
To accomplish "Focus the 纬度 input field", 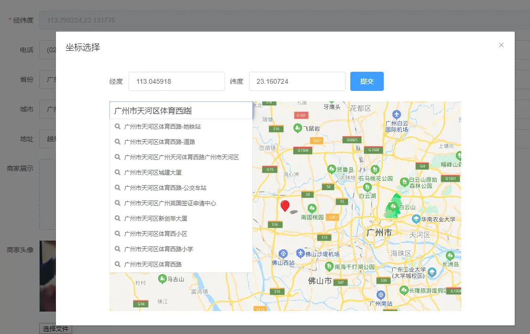I will (297, 81).
